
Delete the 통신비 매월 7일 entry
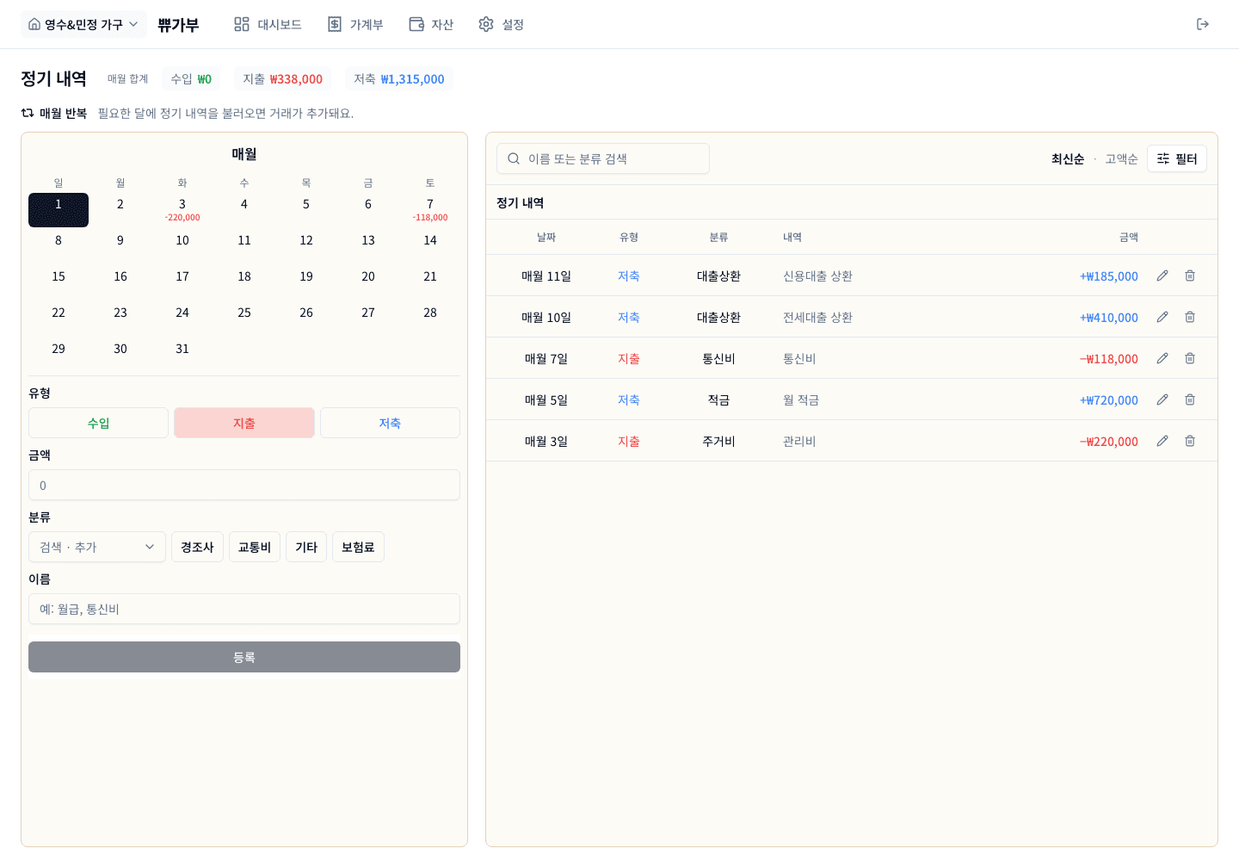pos(1190,358)
